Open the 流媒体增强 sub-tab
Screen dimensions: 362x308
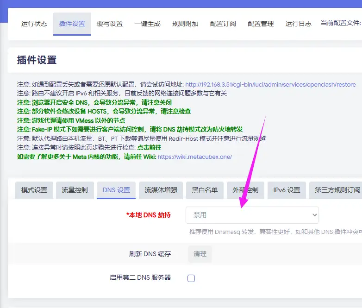(x=161, y=190)
